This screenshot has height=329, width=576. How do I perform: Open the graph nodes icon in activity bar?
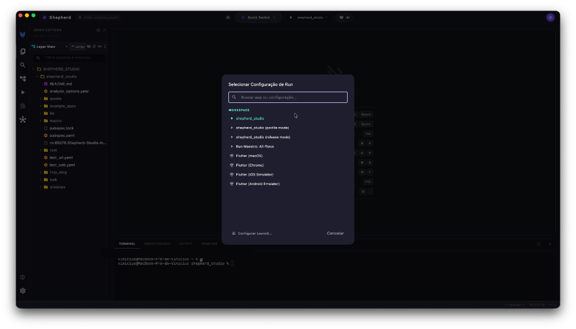click(22, 120)
